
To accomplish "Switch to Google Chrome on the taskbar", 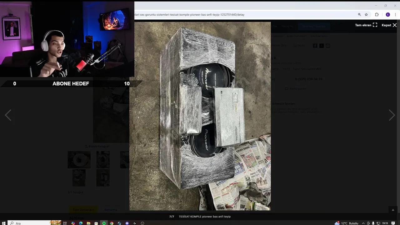I will click(x=112, y=223).
